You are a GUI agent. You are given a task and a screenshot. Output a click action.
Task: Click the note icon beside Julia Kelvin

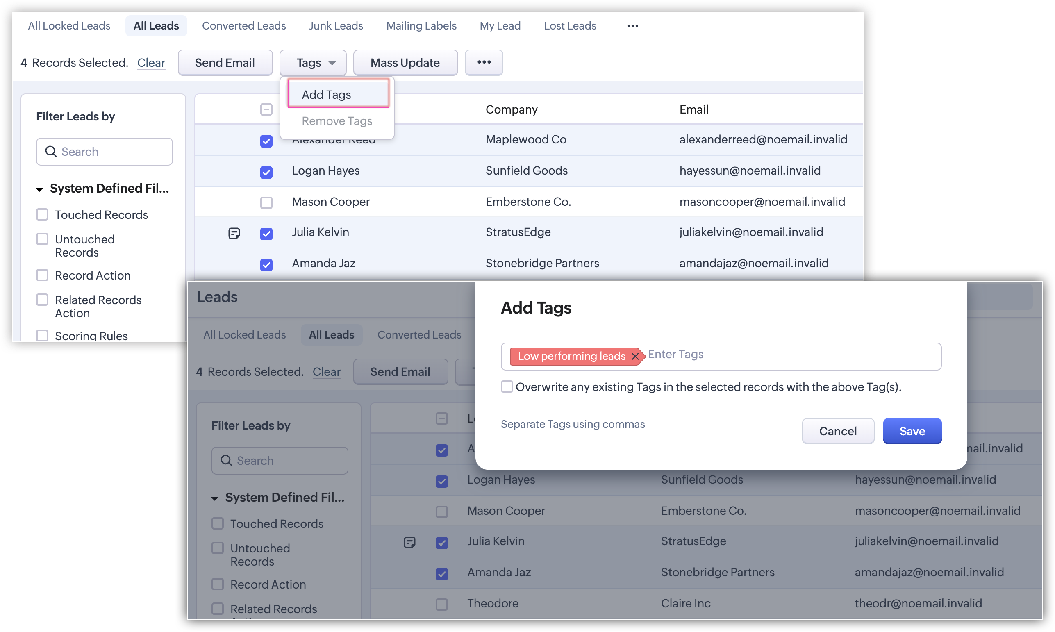(x=234, y=233)
